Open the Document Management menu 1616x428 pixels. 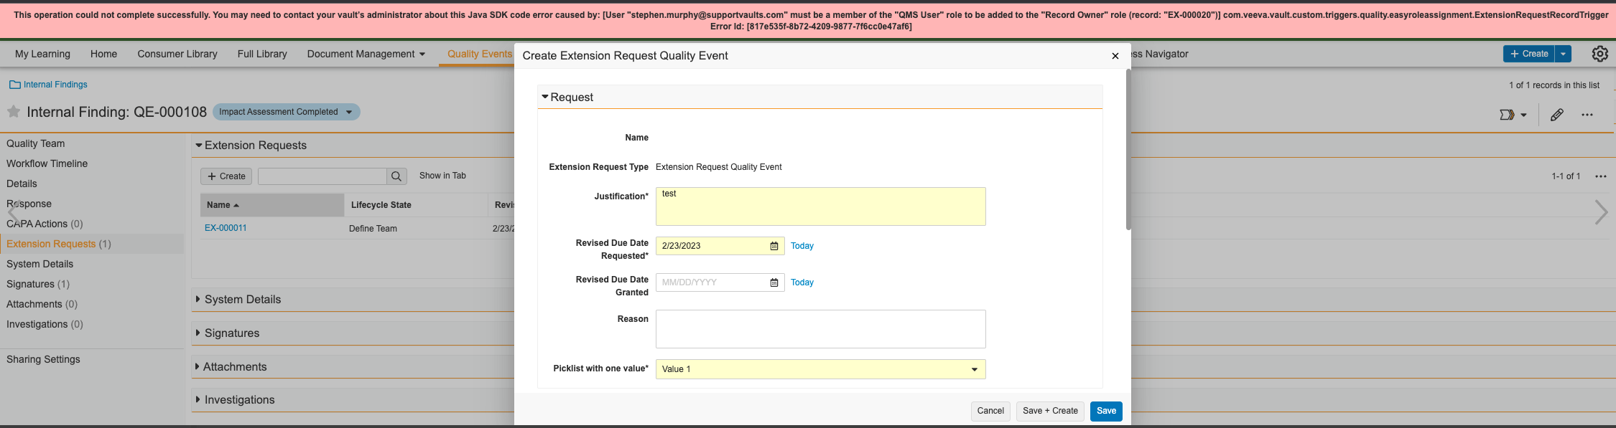click(x=366, y=54)
